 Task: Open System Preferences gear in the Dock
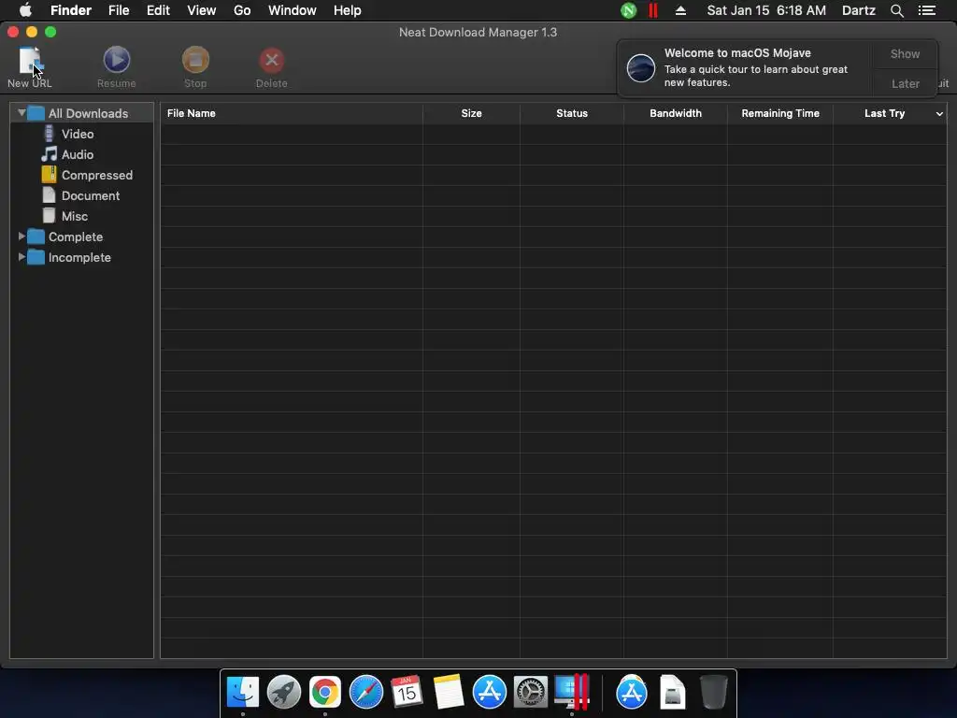(531, 693)
